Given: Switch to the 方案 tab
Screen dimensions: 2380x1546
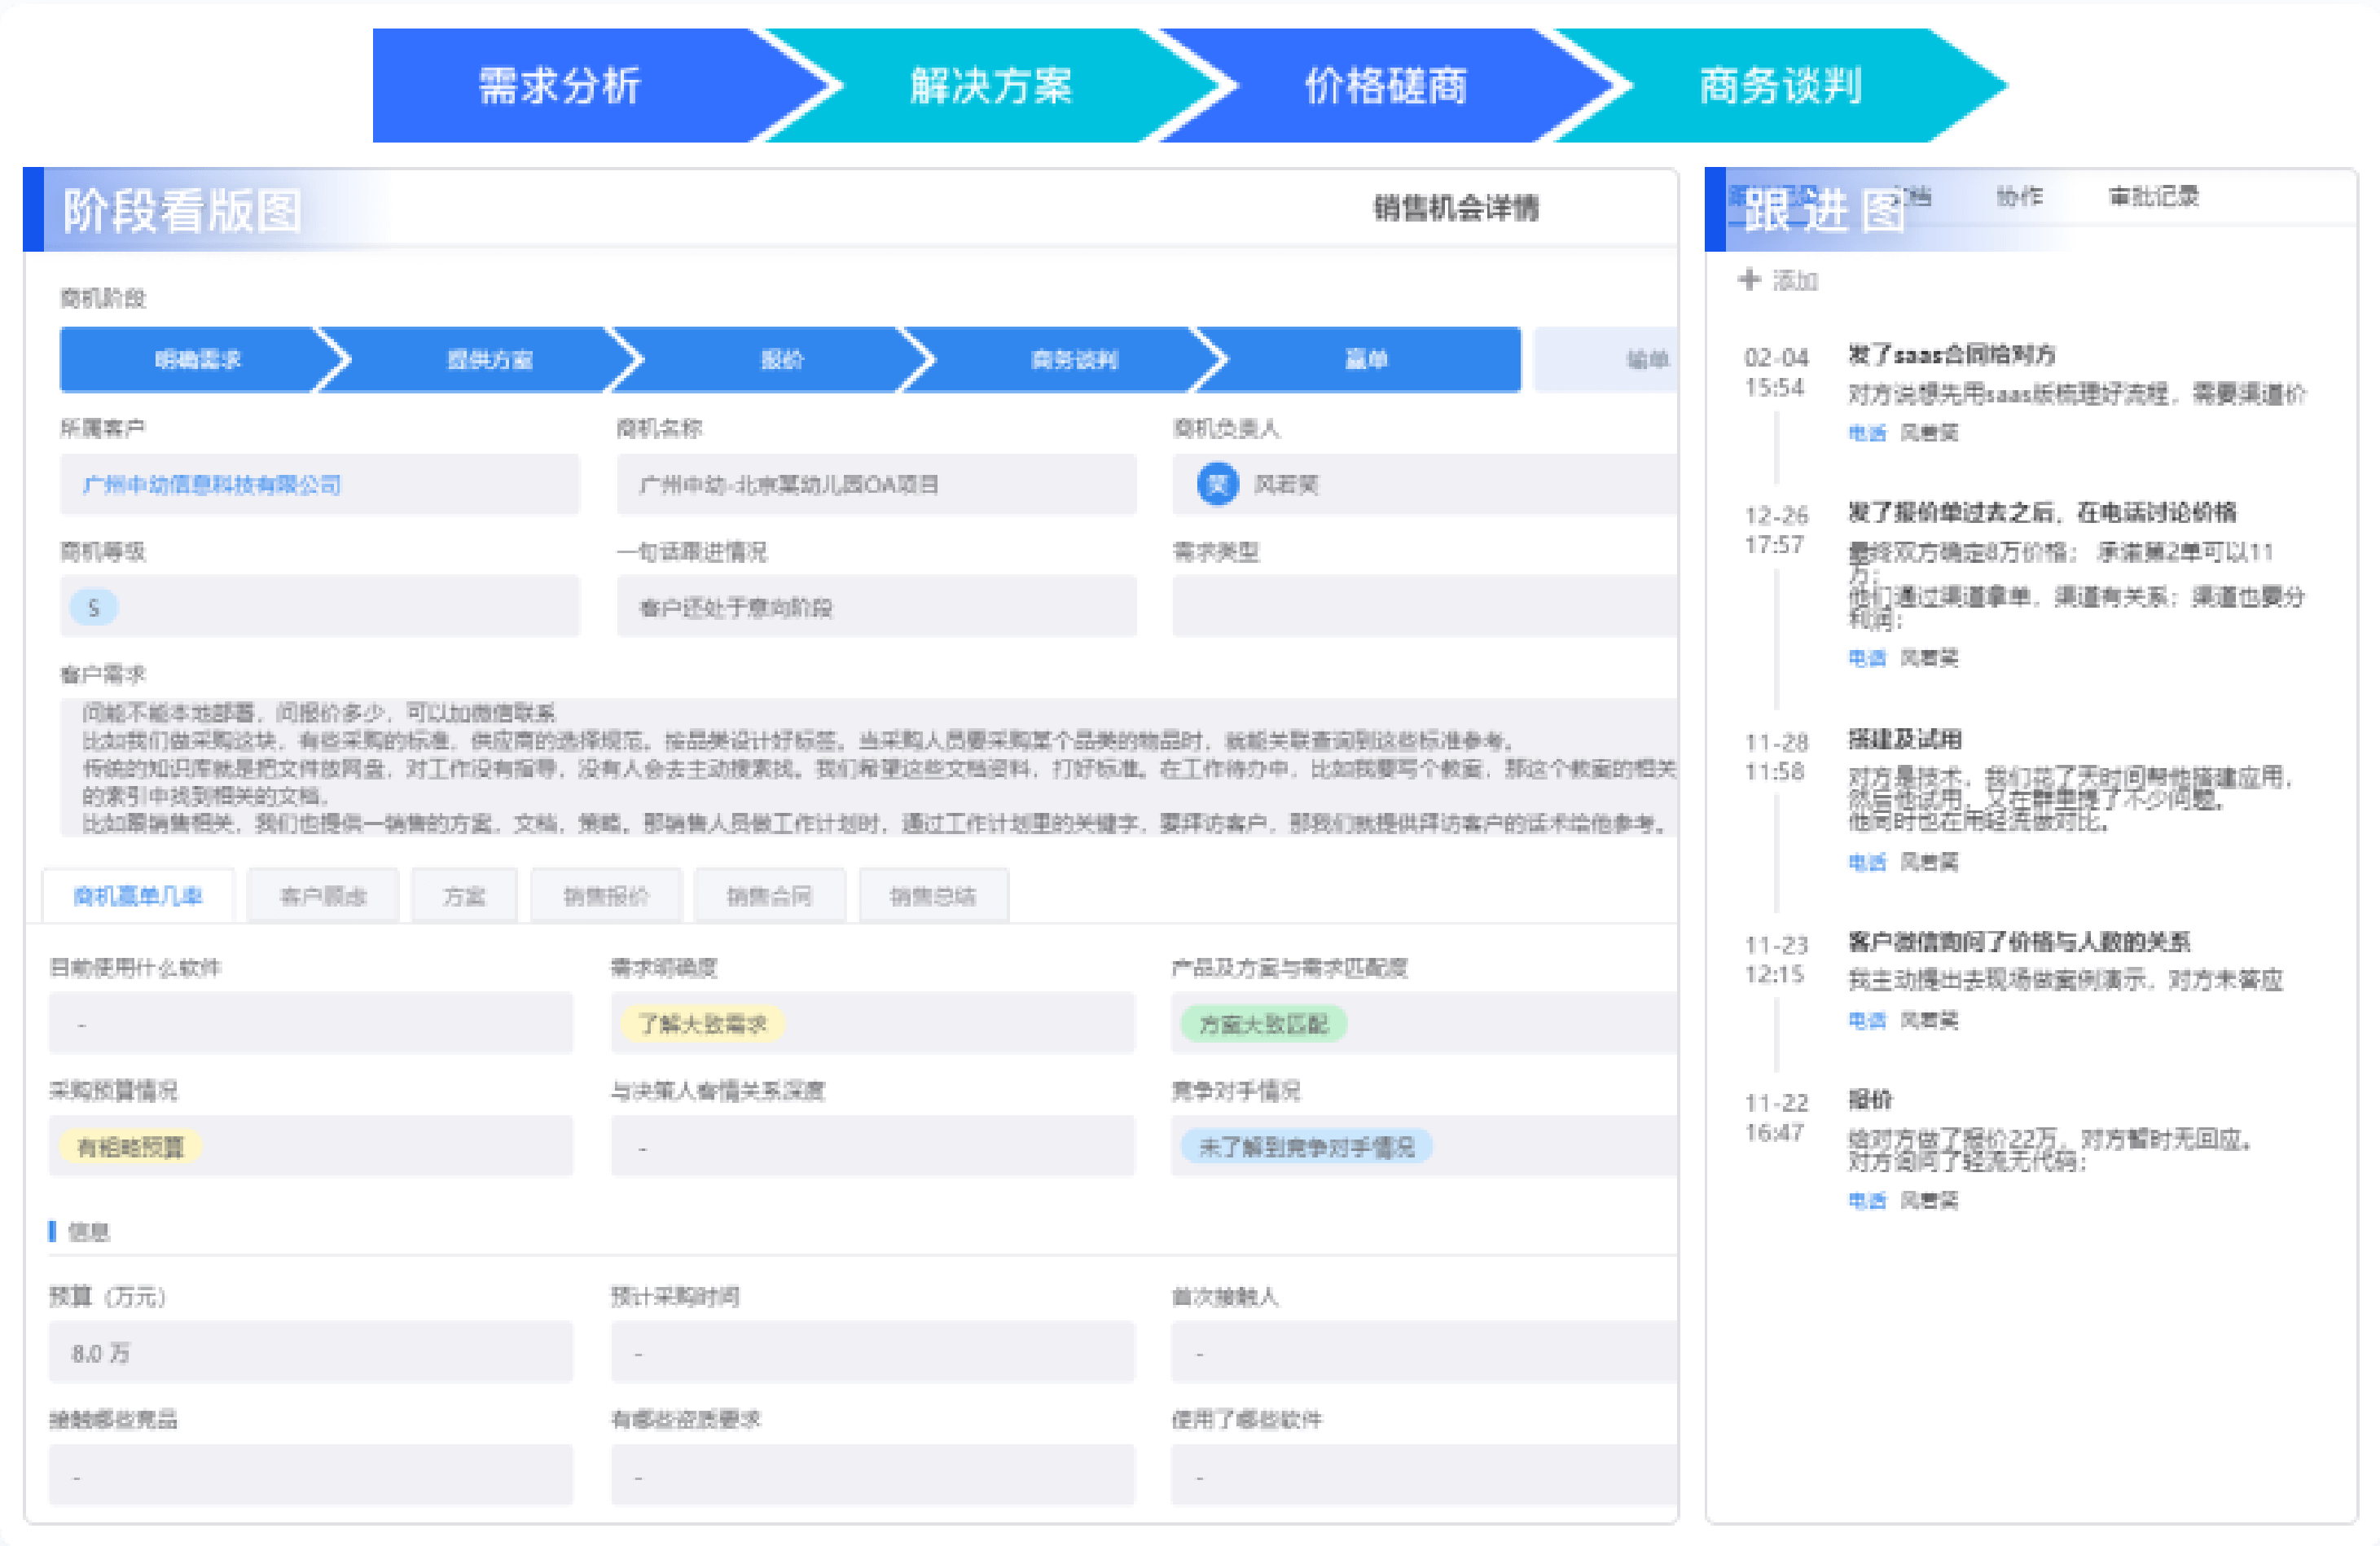Looking at the screenshot, I should (464, 896).
